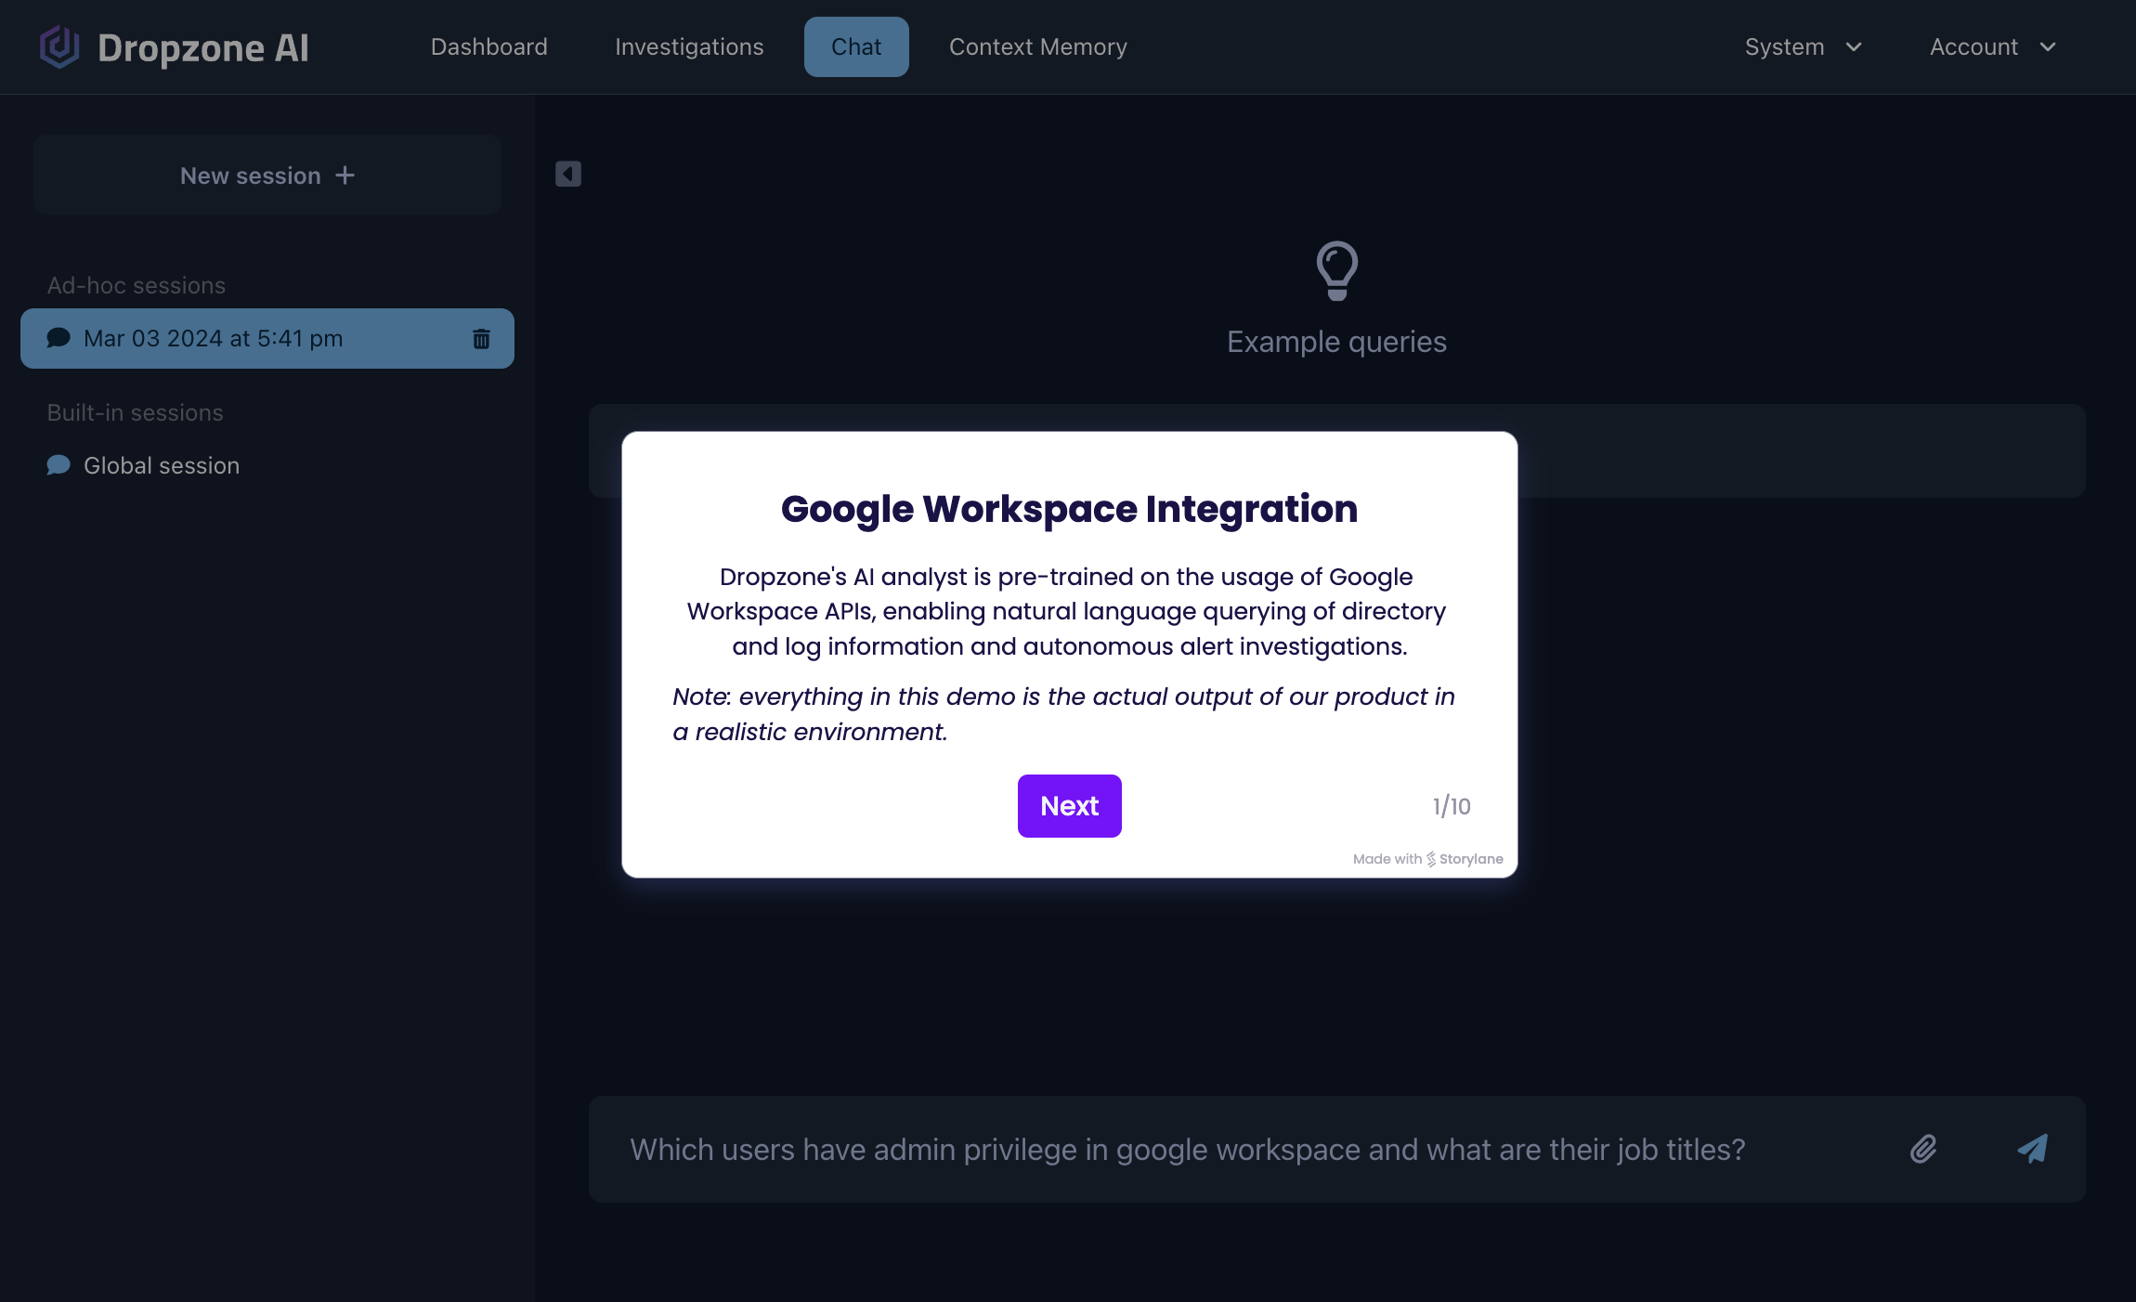
Task: Open the Dashboard tab
Action: pyautogui.click(x=488, y=47)
